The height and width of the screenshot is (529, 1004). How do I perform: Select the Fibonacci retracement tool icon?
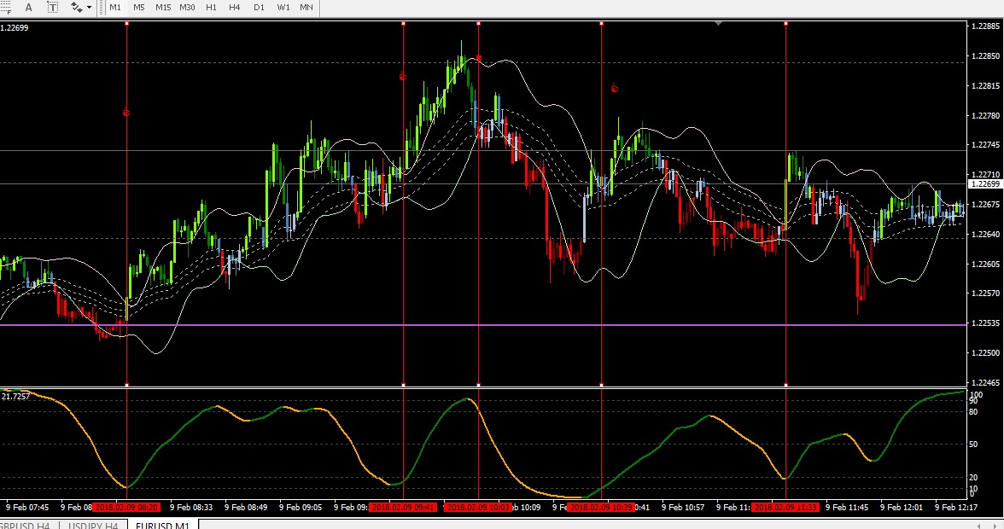coord(5,7)
